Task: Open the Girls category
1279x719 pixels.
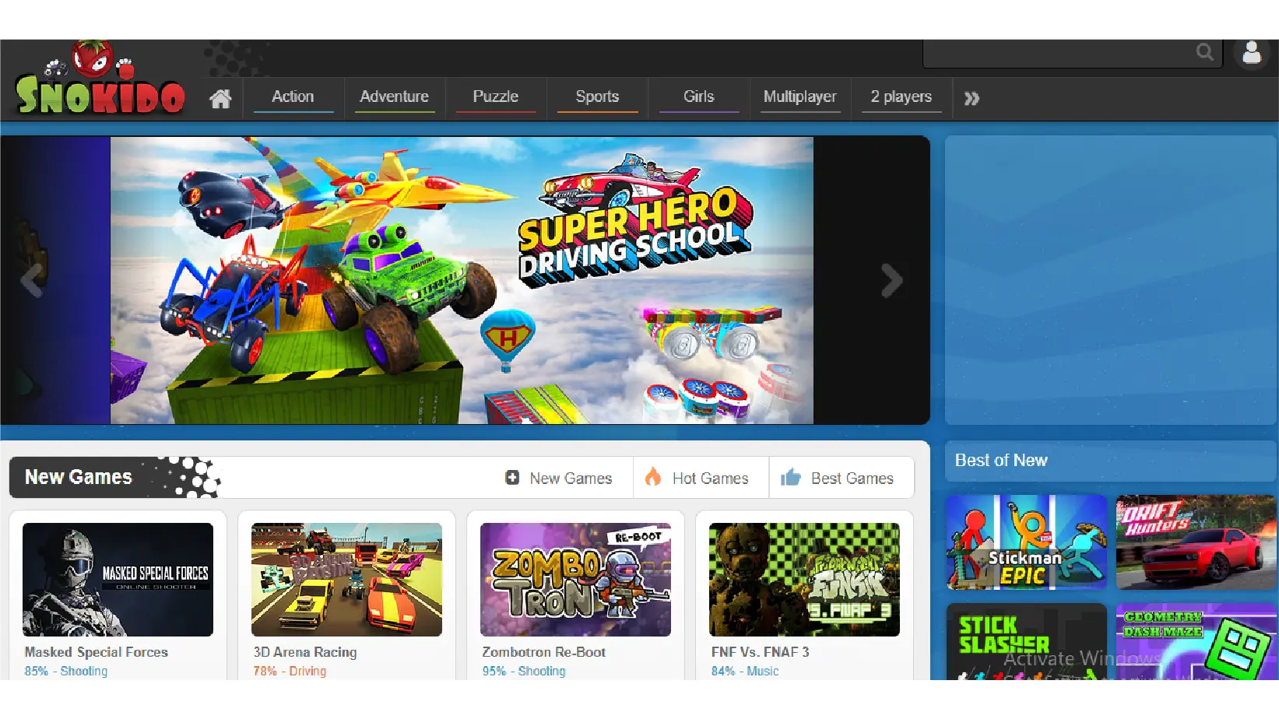Action: [x=698, y=96]
